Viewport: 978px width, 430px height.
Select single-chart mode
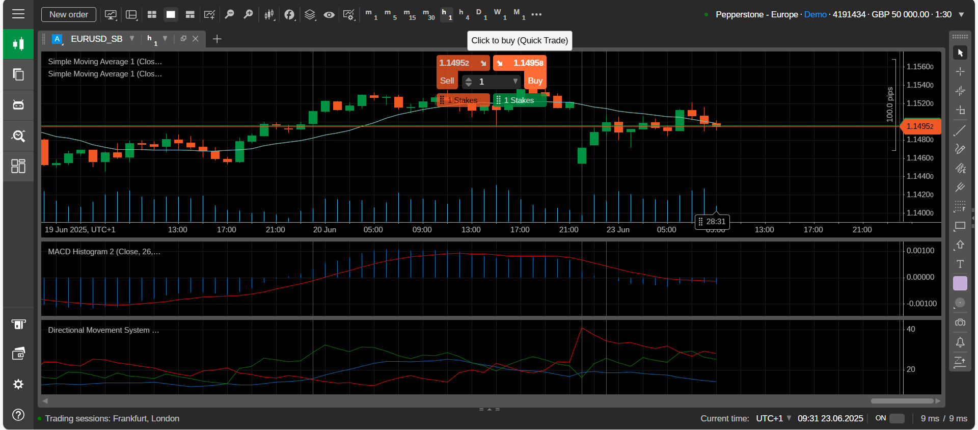[171, 15]
